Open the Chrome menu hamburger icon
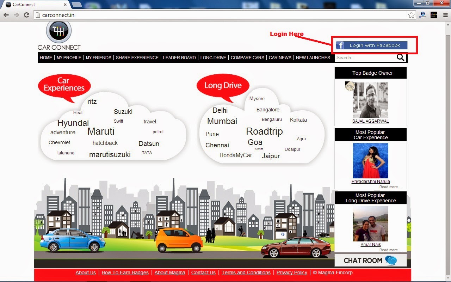 (445, 15)
